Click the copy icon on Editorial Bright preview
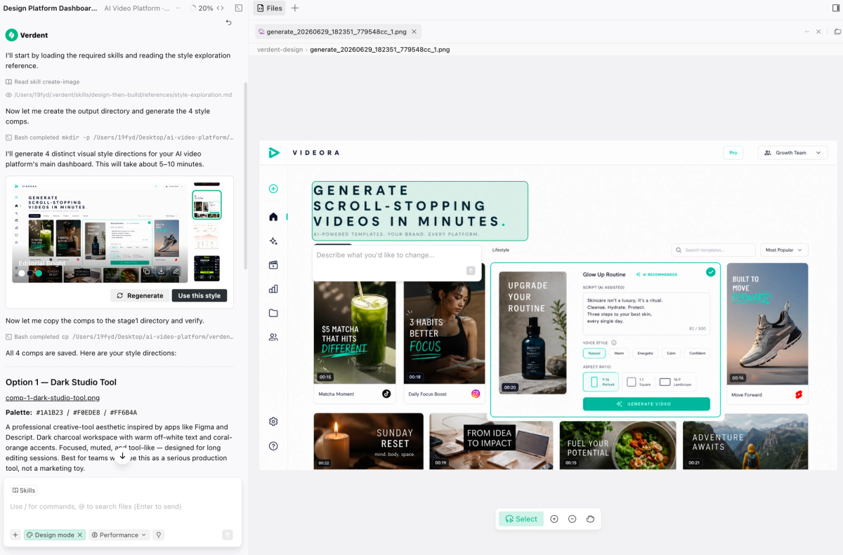The image size is (843, 555). tap(146, 271)
